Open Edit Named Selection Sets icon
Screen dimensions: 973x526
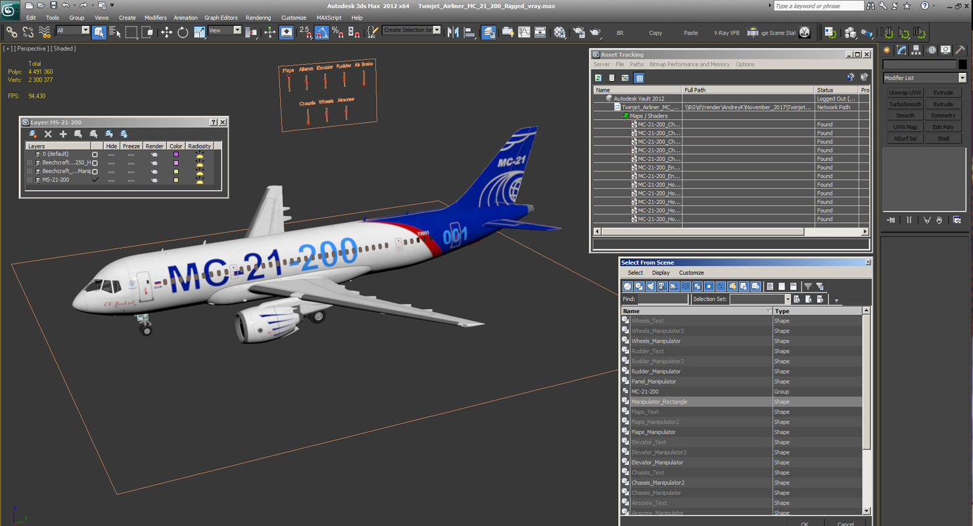point(373,32)
